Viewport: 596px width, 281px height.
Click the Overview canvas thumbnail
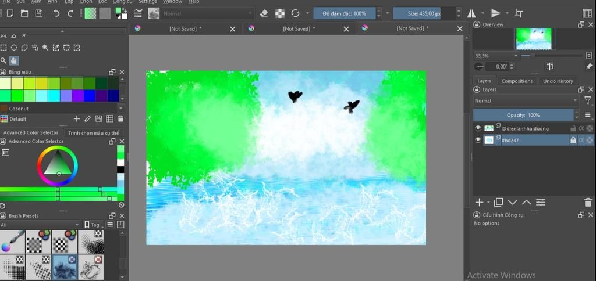point(534,39)
